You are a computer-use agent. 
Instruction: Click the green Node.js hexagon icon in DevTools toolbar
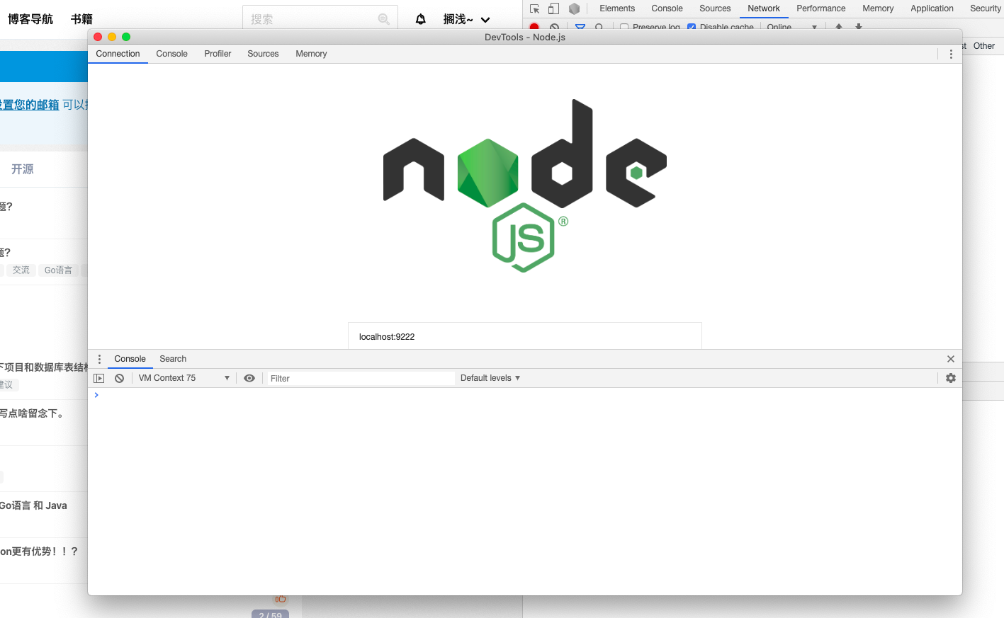coord(575,8)
